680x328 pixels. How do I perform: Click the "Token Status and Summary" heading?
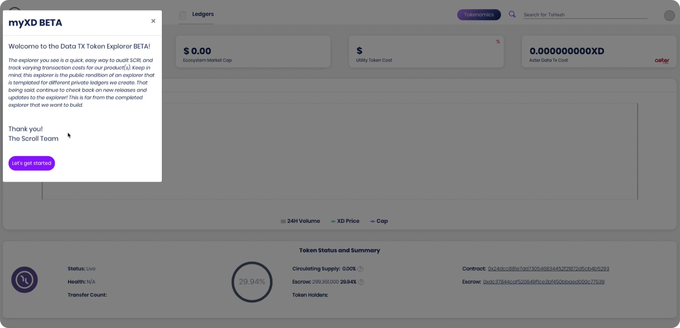(x=339, y=250)
